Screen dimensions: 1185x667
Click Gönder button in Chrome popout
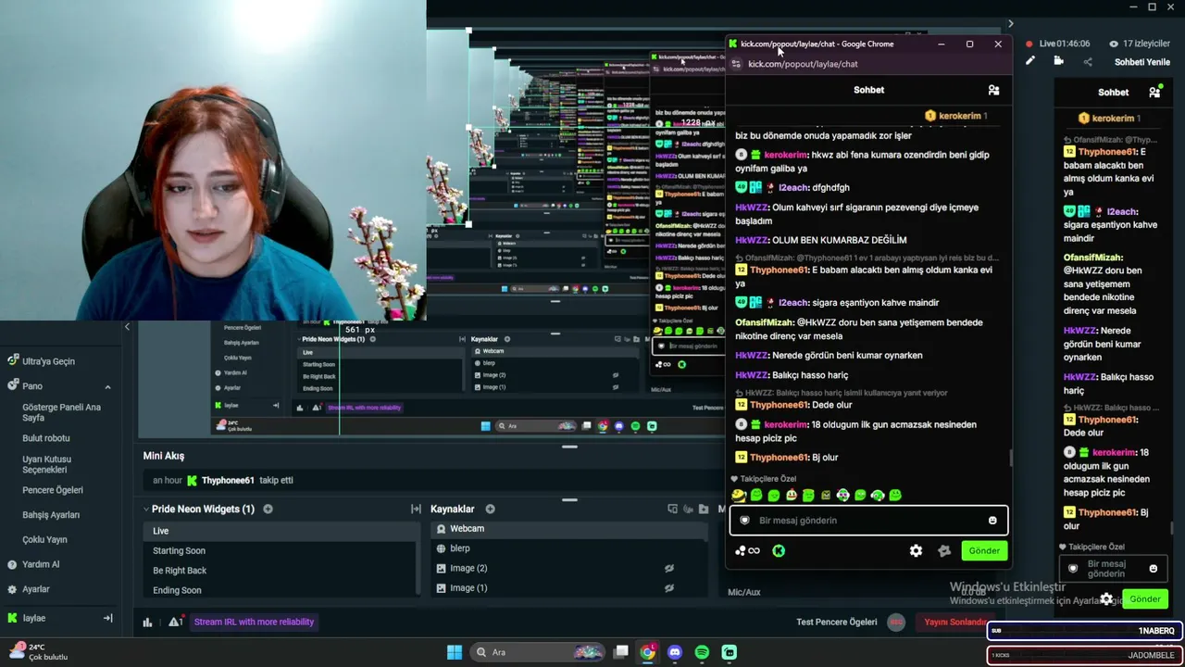point(984,550)
